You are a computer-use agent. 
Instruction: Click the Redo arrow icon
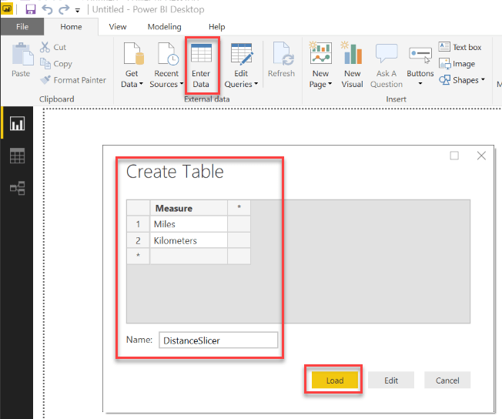[x=64, y=9]
